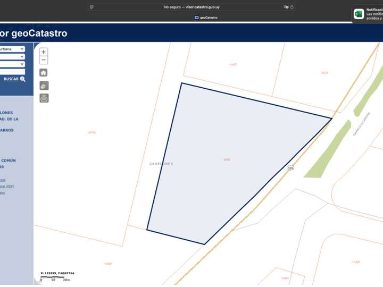Click the route 101 shield marker on the map
Screen dimensions: 383x287
coord(290,168)
